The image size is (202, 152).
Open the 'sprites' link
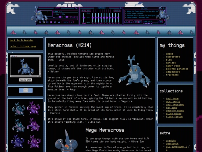coord(171,63)
